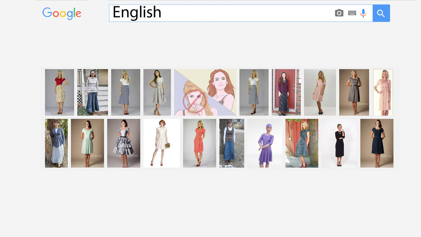The height and width of the screenshot is (237, 421).
Task: Click the blue magnifier search button
Action: coord(381,13)
